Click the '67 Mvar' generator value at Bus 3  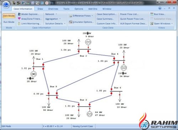point(100,115)
